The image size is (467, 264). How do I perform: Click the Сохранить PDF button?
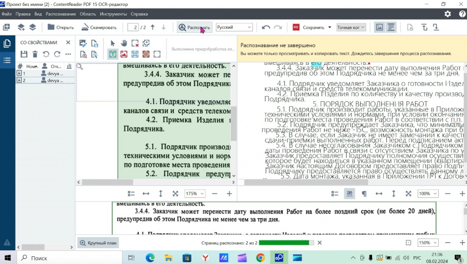[309, 27]
